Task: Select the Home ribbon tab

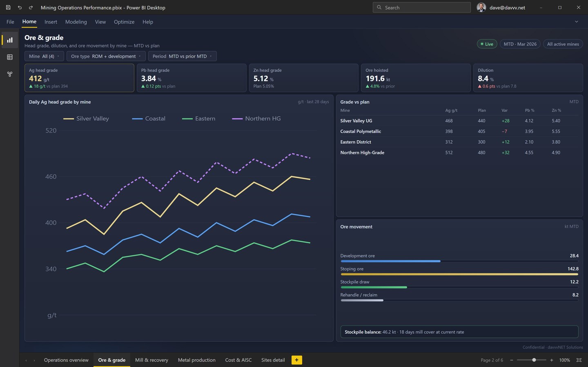Action: (29, 22)
